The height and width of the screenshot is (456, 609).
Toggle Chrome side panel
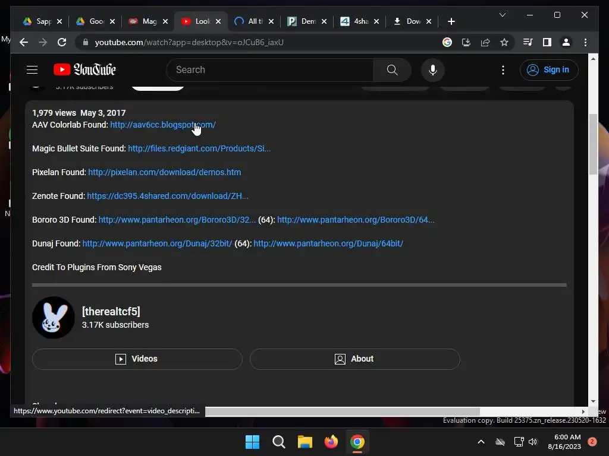coord(547,42)
